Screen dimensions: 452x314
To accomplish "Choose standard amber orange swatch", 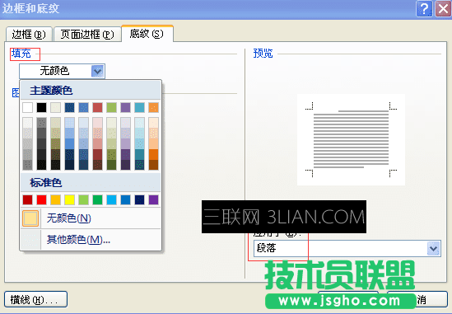I will pyautogui.click(x=55, y=199).
